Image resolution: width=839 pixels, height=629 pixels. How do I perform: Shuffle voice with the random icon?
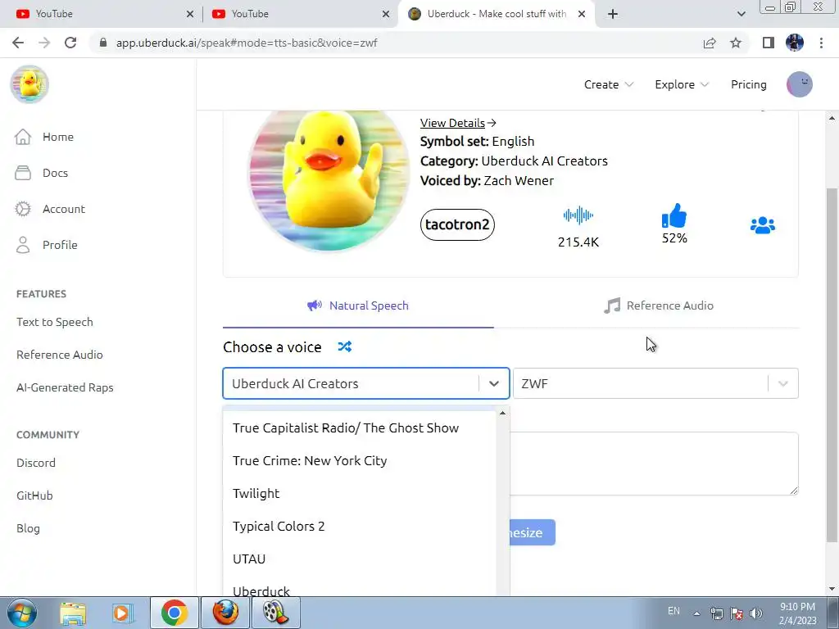(345, 346)
